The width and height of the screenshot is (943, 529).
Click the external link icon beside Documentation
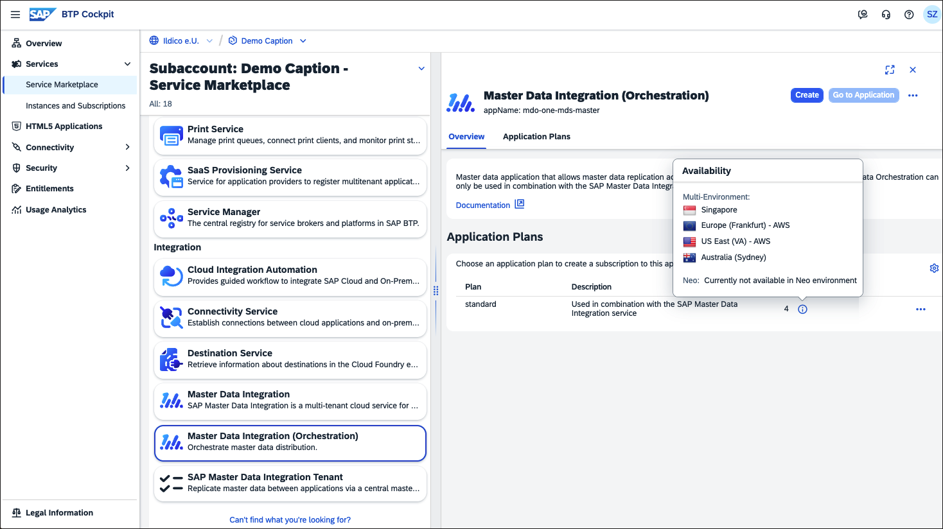coord(520,204)
